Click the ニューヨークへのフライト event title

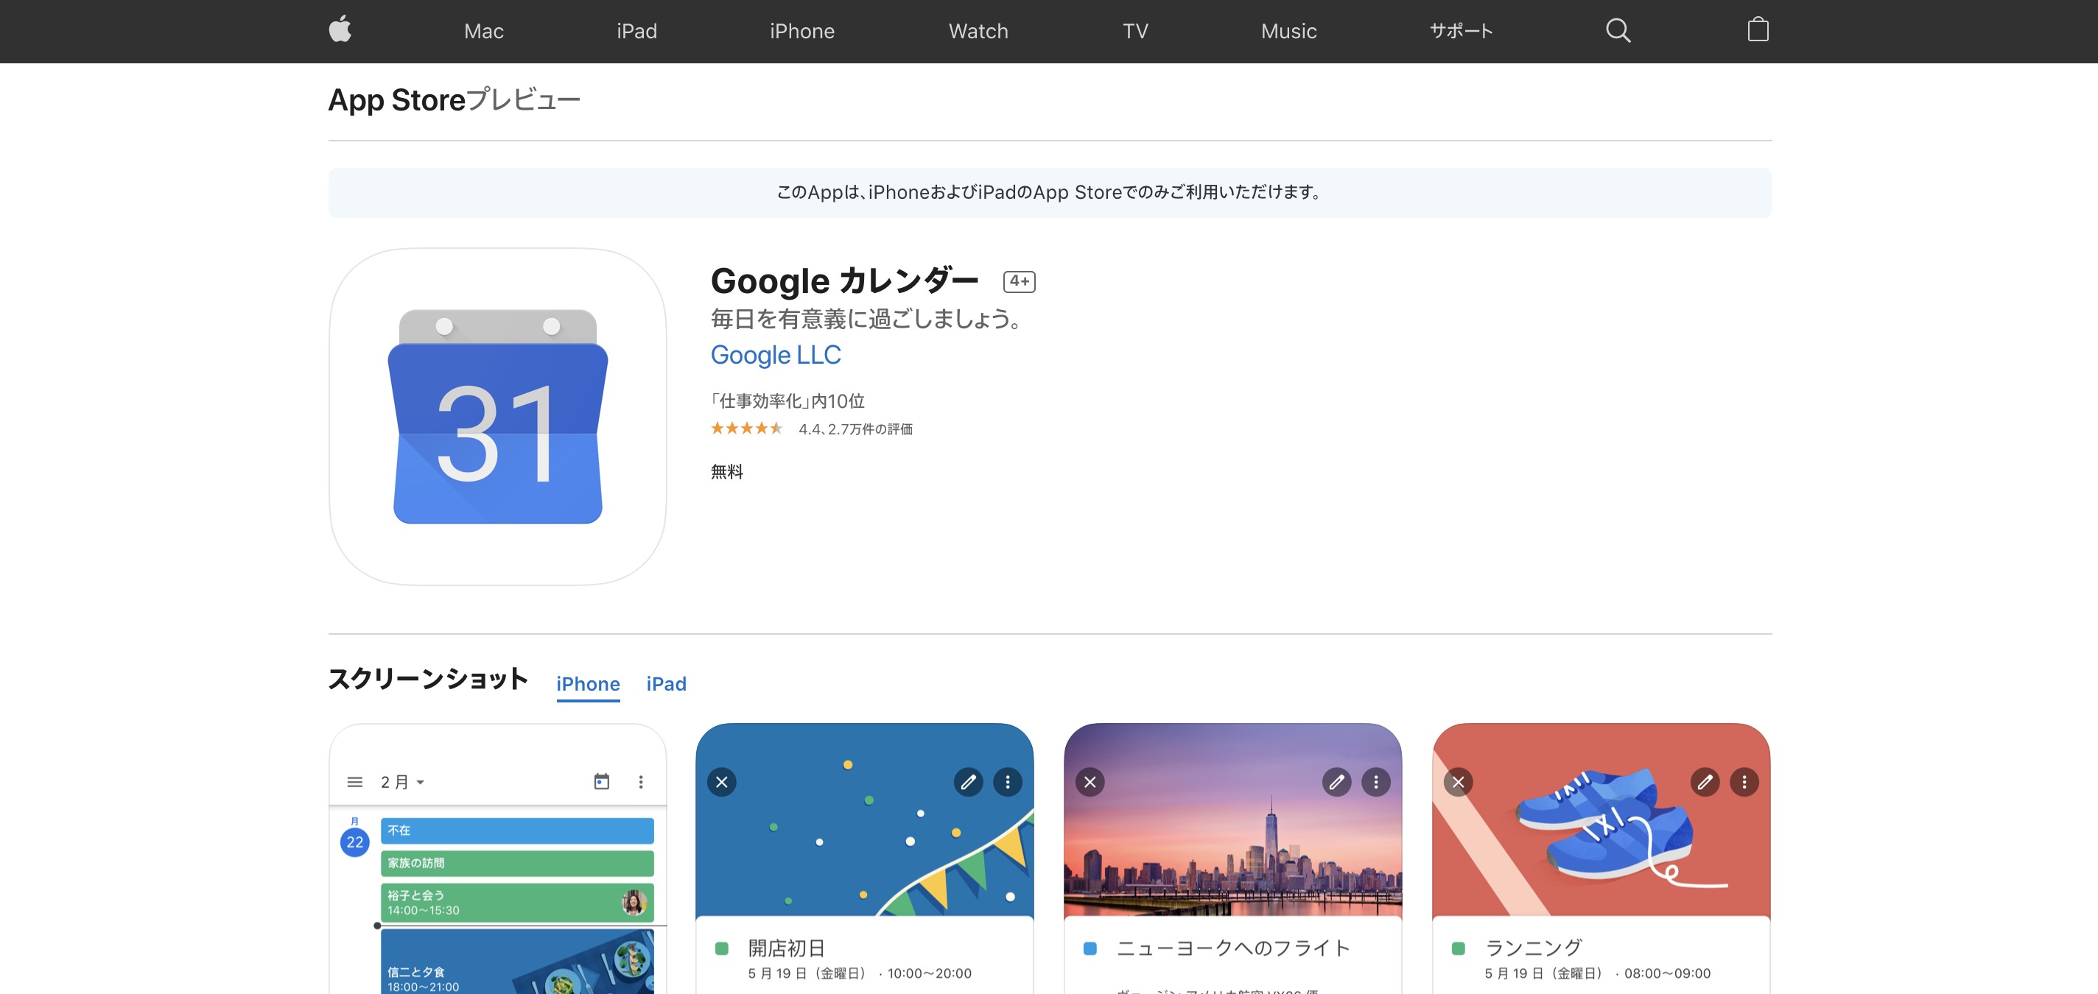tap(1233, 948)
